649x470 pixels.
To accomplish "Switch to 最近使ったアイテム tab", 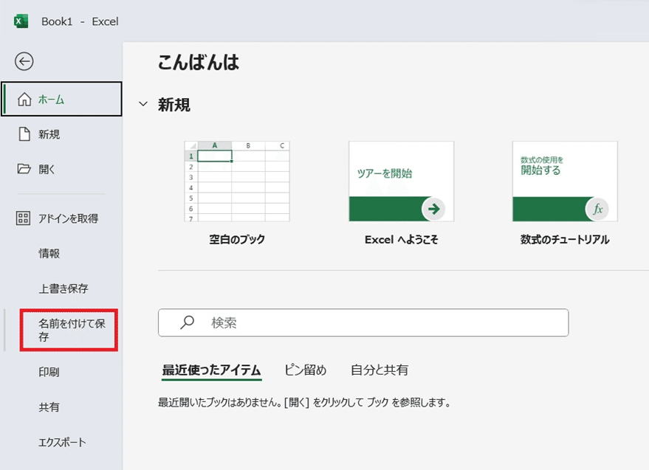I will coord(211,370).
